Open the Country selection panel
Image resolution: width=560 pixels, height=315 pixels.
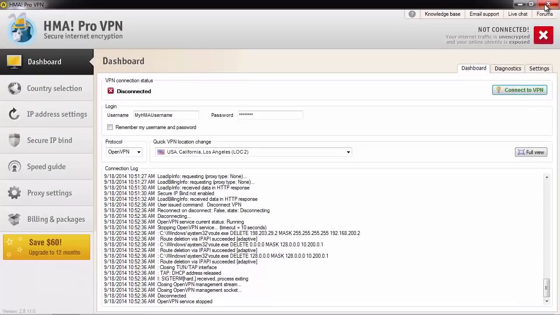click(x=54, y=88)
